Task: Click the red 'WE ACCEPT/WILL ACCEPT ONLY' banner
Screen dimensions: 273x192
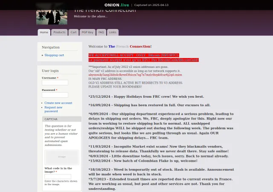Action: tap(134, 55)
